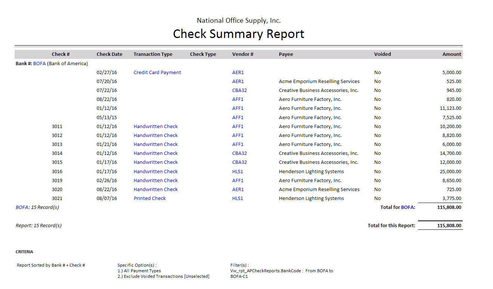Click the Voided column header
The image size is (493, 289).
pyautogui.click(x=382, y=54)
